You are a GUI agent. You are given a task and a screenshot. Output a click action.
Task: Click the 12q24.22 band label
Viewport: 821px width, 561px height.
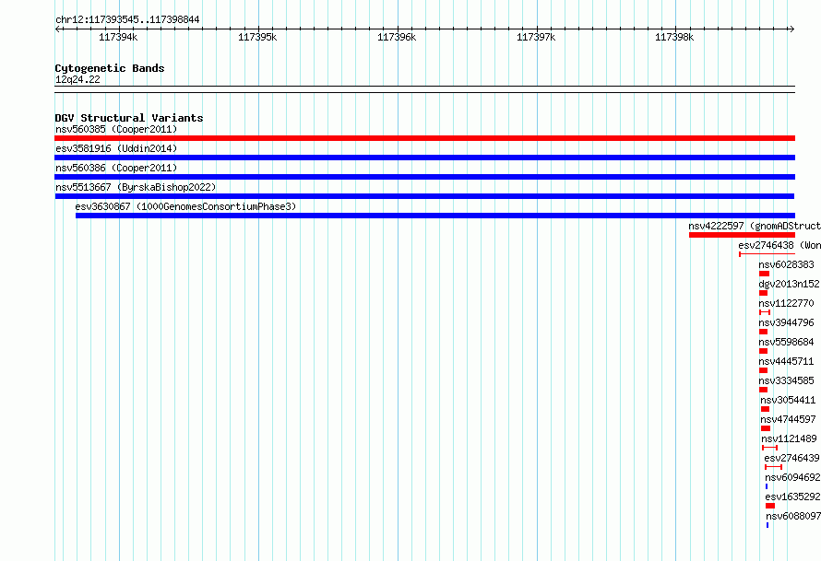pos(77,79)
